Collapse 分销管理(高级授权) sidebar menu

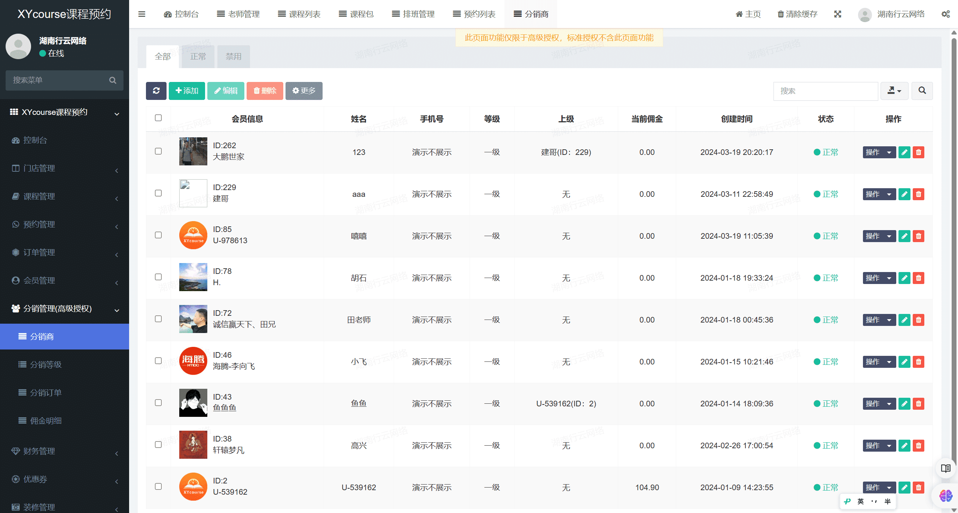(x=64, y=309)
